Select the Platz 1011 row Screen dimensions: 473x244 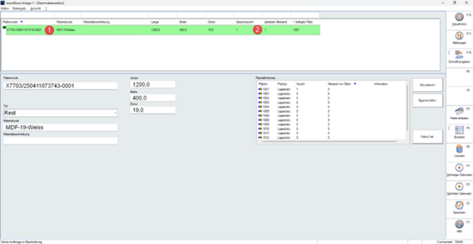click(x=332, y=133)
